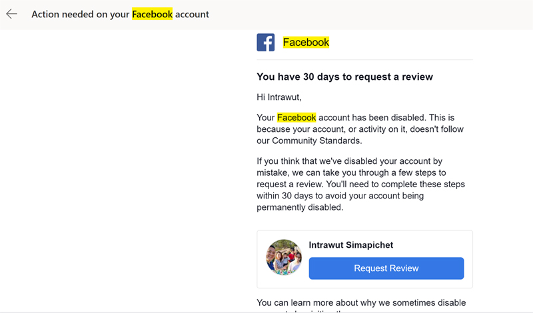Click the 'You have 30 days' heading
The height and width of the screenshot is (315, 533).
[344, 77]
